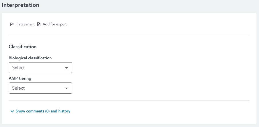Screen dimensions: 259x127
Task: Click the Flag variant text label
Action: [x=25, y=24]
